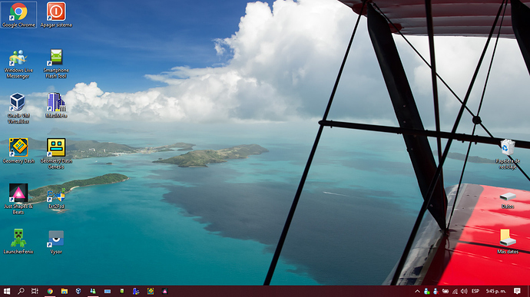Screen dimensions: 530x297
Task: Select the Oracle VM VirtualBox shortcut
Action: click(18, 108)
